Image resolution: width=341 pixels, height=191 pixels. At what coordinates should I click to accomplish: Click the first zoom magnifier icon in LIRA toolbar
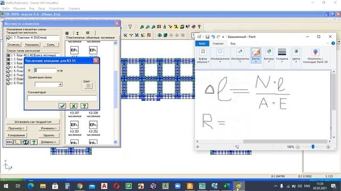142,27
